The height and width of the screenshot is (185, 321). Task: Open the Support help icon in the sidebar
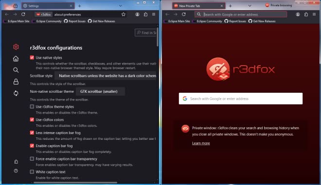[16, 171]
